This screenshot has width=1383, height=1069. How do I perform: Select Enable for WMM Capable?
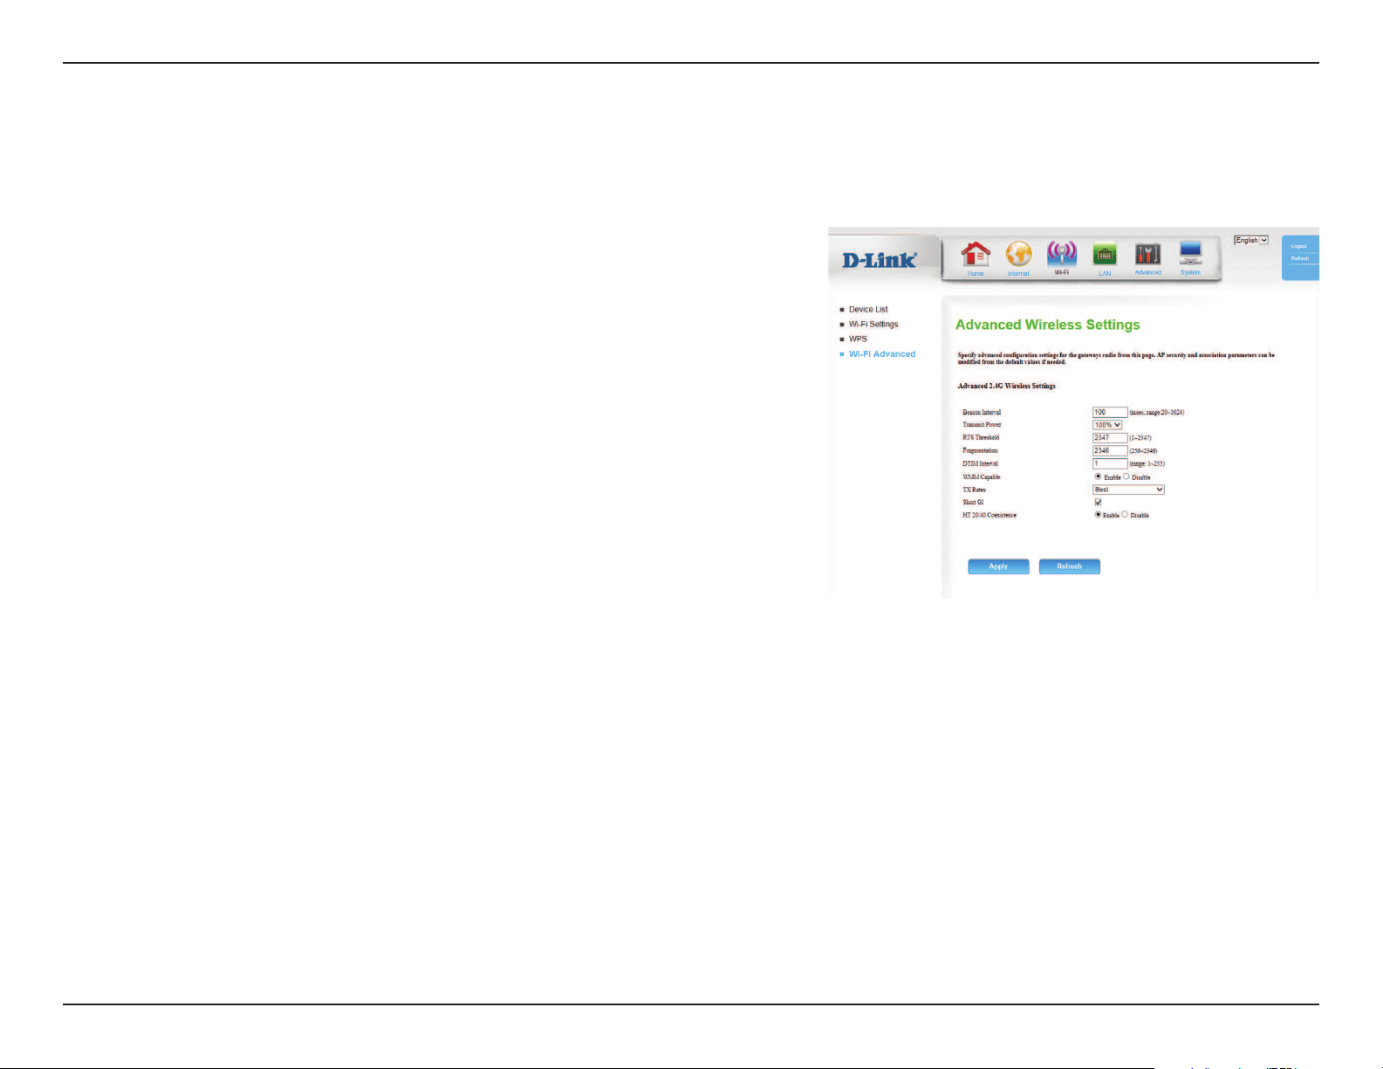1099,476
